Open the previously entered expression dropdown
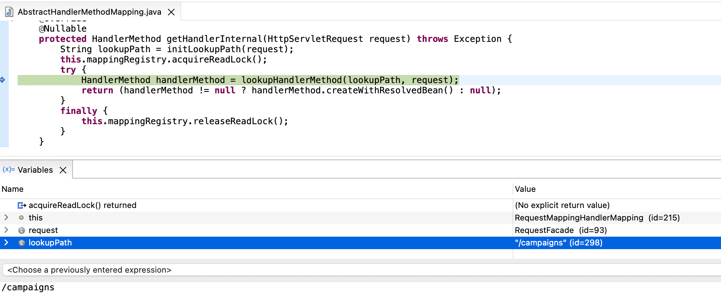Viewport: 721px width, 305px height. click(x=361, y=270)
